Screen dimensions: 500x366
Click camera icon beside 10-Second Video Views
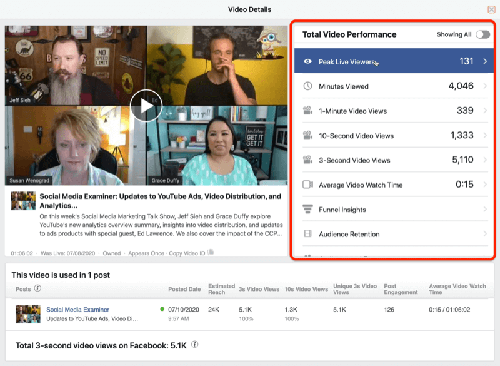[x=307, y=135]
